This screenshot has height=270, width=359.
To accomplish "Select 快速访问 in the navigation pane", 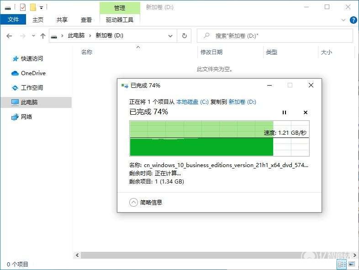I will click(x=32, y=59).
